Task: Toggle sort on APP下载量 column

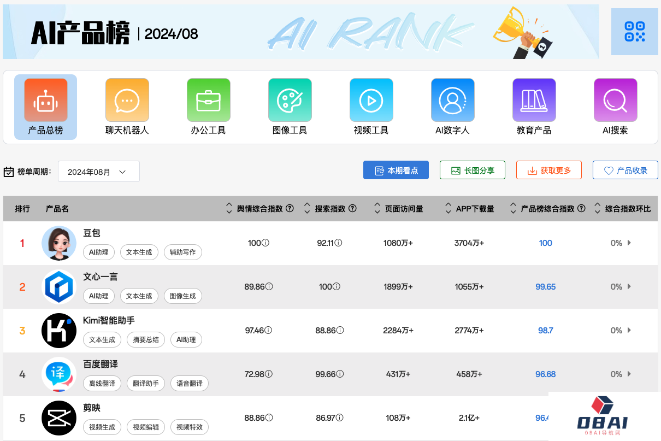Action: [x=448, y=211]
